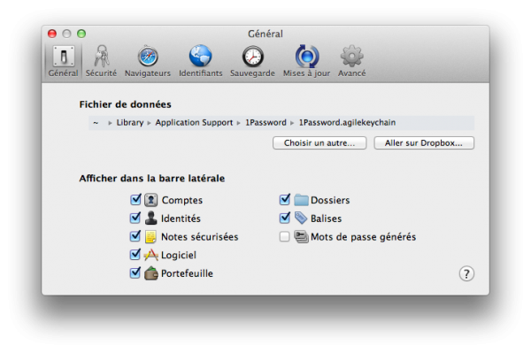Uncheck the Identités checkbox

tap(135, 218)
